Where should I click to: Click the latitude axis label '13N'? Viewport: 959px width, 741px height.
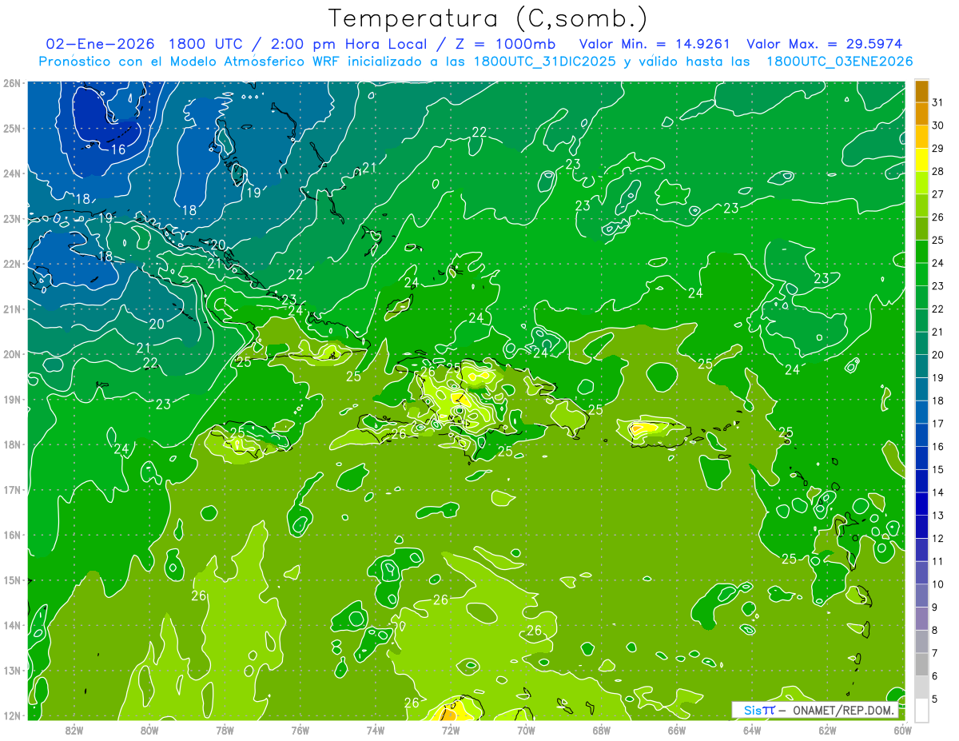[11, 670]
